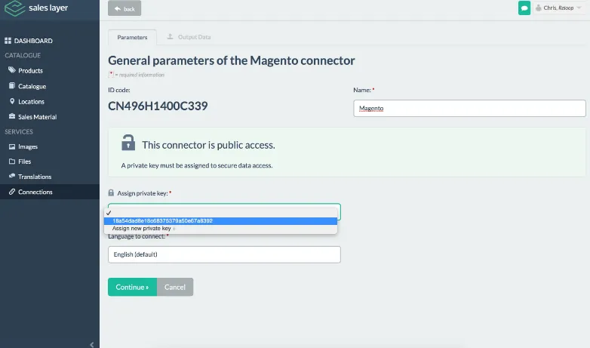Click the Sales Material briefcase icon
Screen dimensions: 590x348
(x=12, y=116)
